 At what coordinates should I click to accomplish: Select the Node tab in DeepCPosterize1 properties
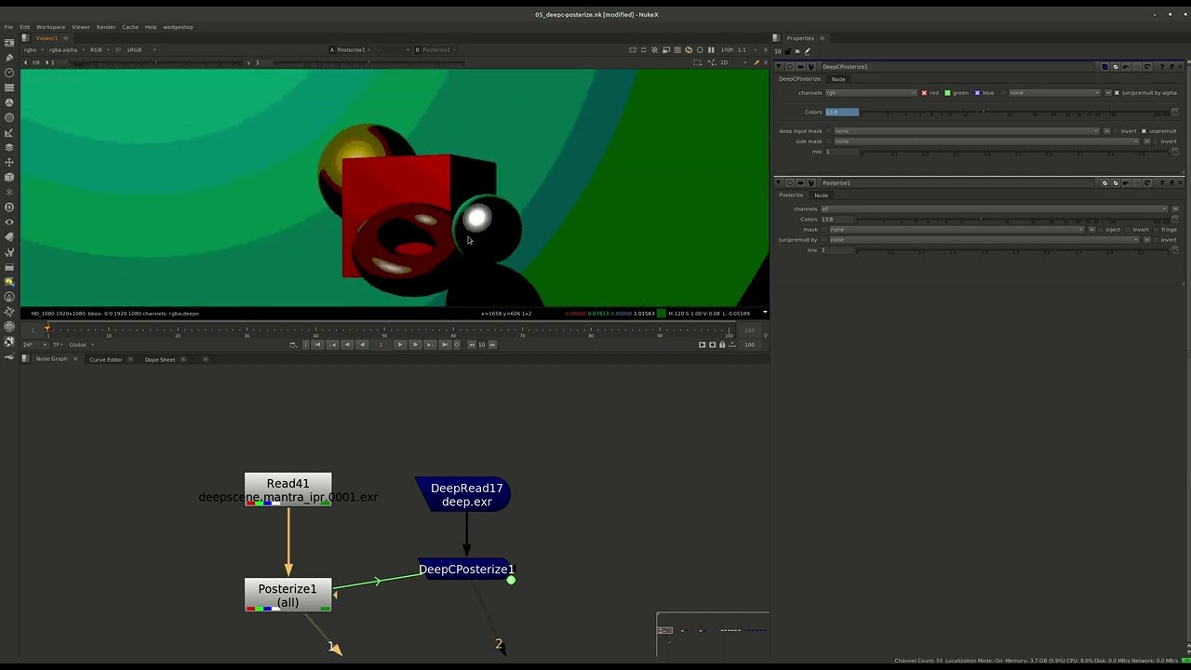point(838,79)
